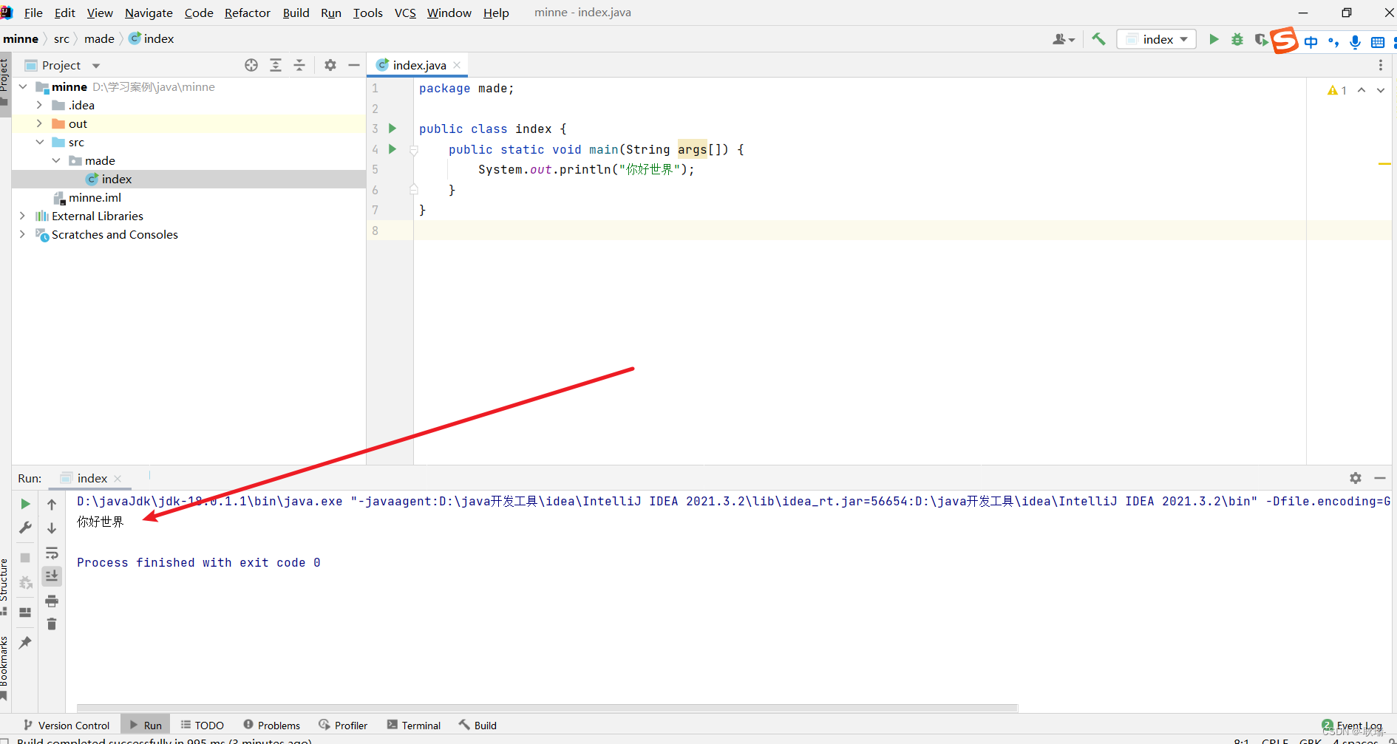
Task: Click the warning indicator showing 1 problem
Action: (x=1337, y=90)
